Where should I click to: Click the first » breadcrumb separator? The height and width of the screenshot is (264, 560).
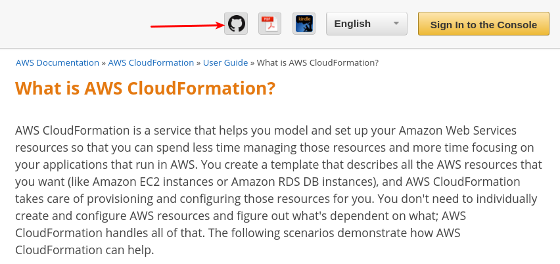point(104,63)
